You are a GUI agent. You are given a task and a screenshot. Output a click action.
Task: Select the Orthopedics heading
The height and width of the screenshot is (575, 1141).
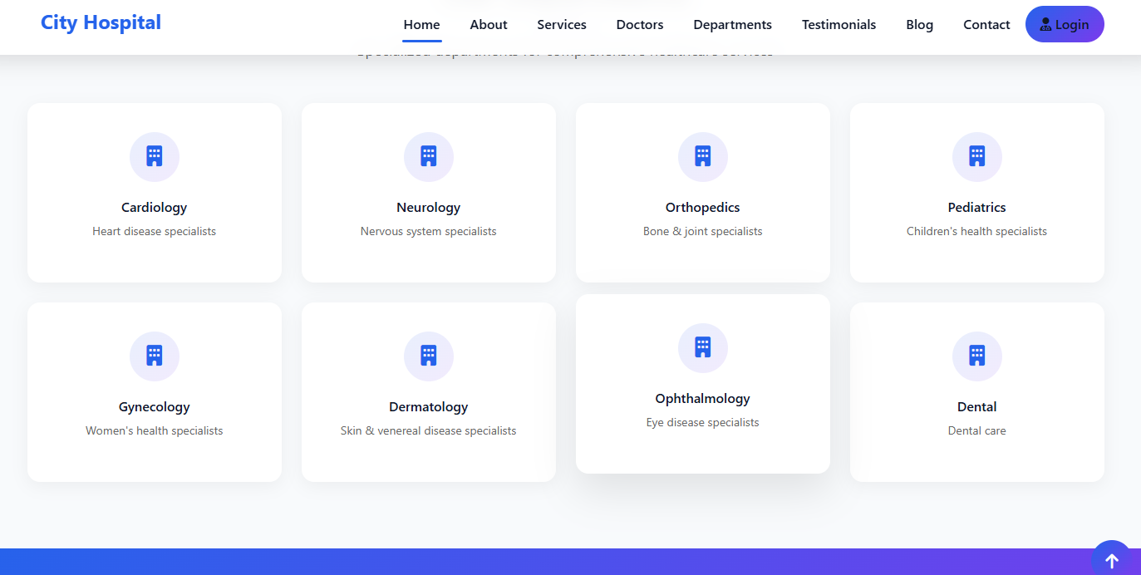point(703,208)
